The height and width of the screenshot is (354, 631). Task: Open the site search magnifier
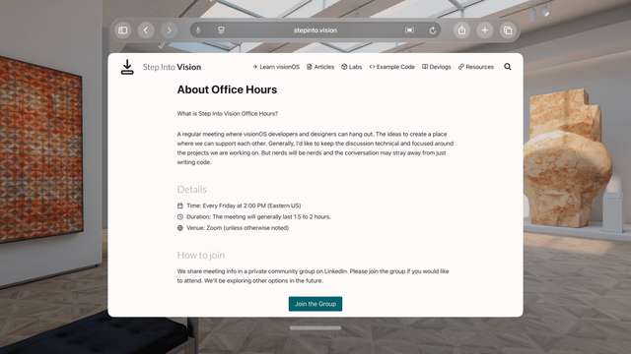point(508,67)
